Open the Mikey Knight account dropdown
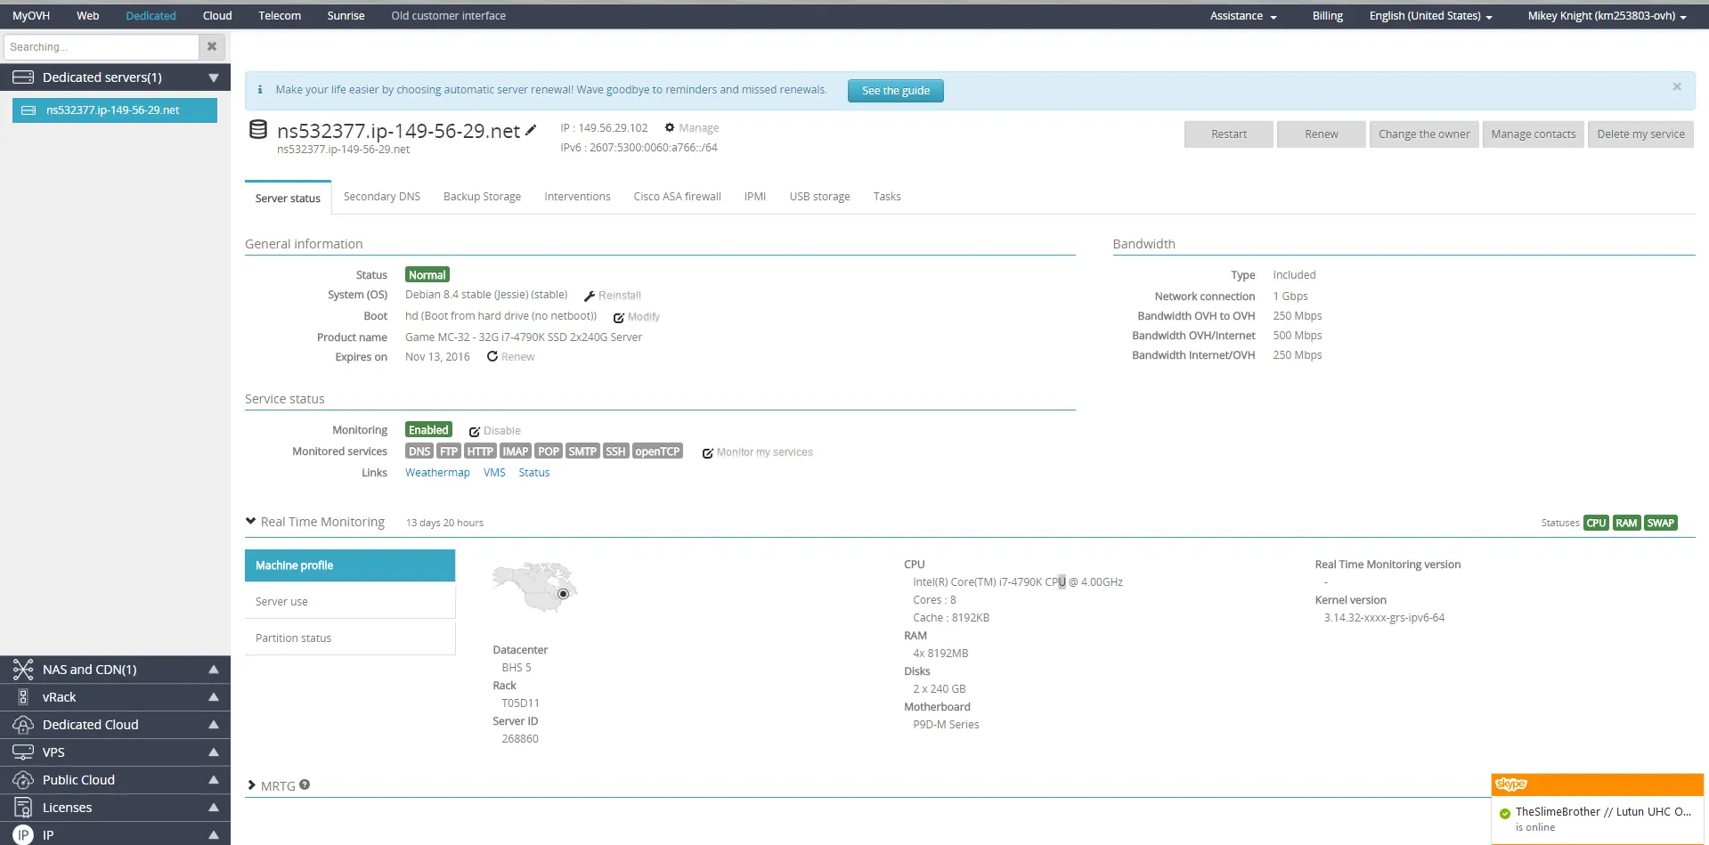The width and height of the screenshot is (1709, 845). click(1607, 16)
